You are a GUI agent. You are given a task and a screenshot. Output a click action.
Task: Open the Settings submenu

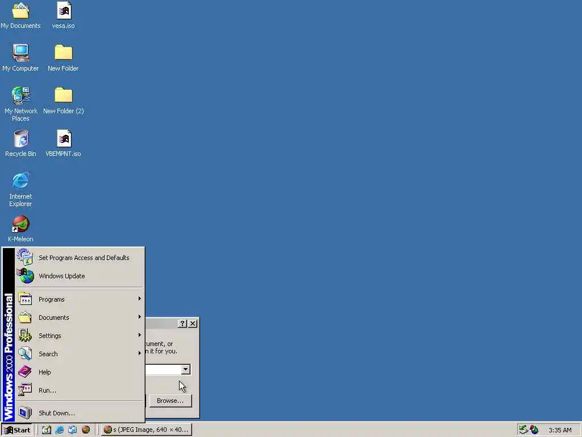pyautogui.click(x=80, y=336)
